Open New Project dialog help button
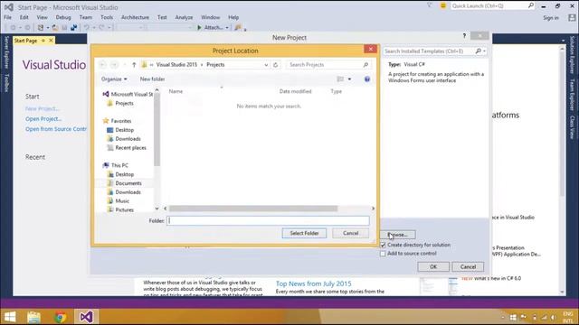This screenshot has width=579, height=325. (464, 36)
